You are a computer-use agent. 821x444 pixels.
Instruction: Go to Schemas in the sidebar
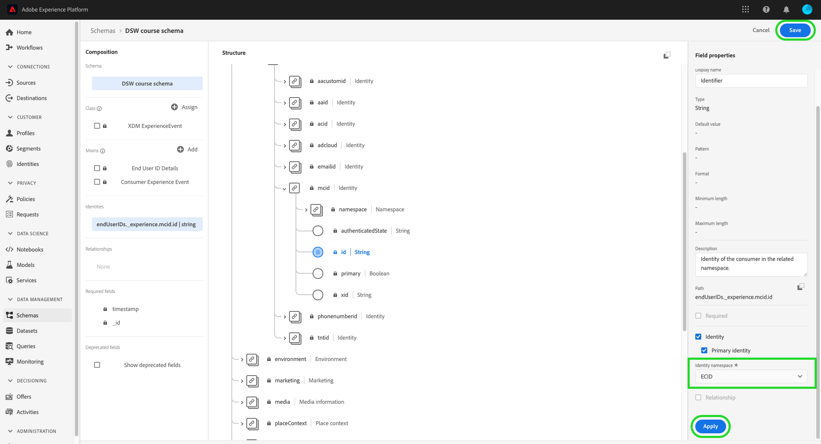(x=38, y=315)
